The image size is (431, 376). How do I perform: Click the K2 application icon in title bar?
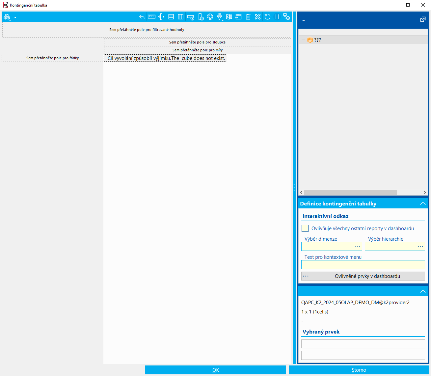pyautogui.click(x=6, y=5)
